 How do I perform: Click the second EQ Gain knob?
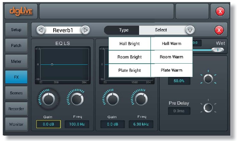pyautogui.click(x=113, y=99)
